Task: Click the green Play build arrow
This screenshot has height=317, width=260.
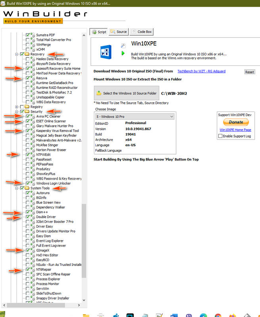Action: [123, 53]
